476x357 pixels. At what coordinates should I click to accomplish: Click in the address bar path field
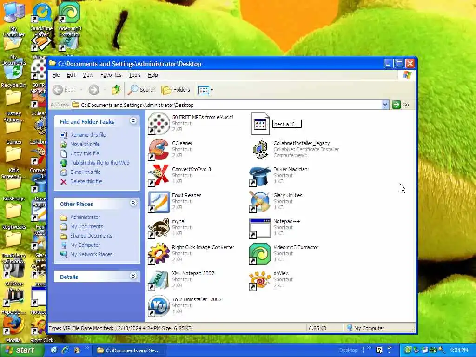[x=226, y=105]
